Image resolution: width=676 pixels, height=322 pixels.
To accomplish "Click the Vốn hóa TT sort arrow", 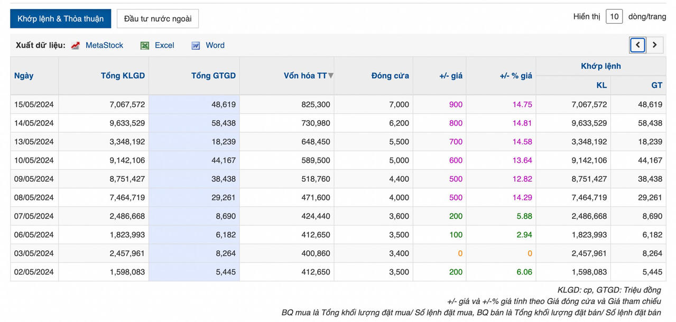I will [x=331, y=76].
